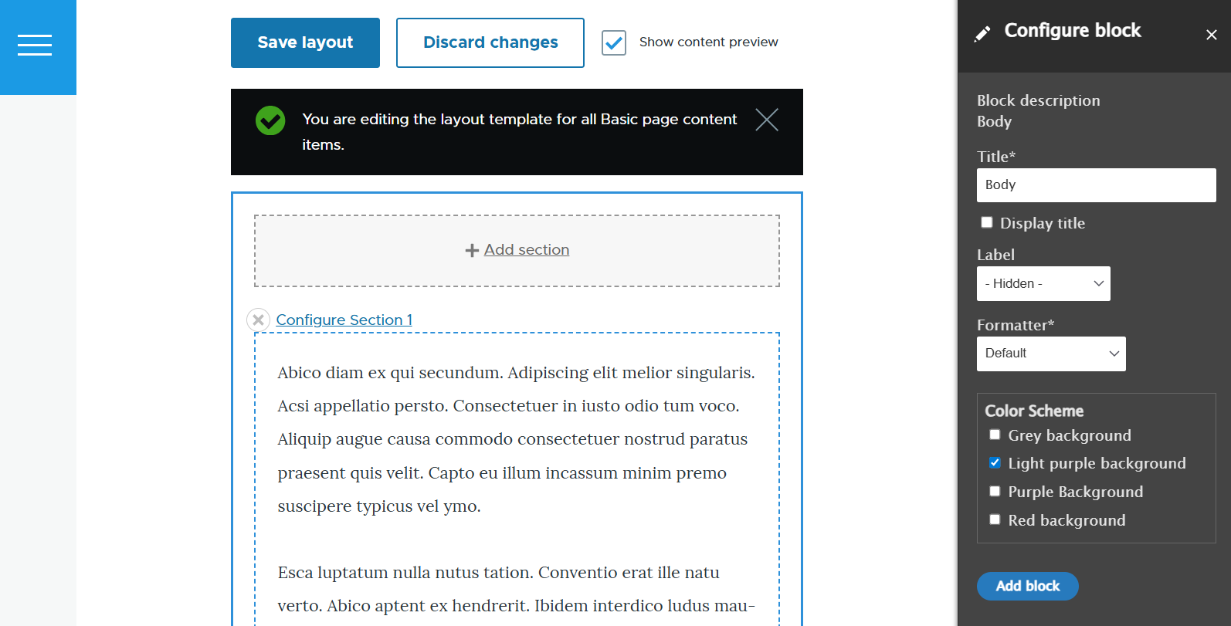This screenshot has height=626, width=1231.
Task: Click the Light purple background label
Action: (x=1097, y=463)
